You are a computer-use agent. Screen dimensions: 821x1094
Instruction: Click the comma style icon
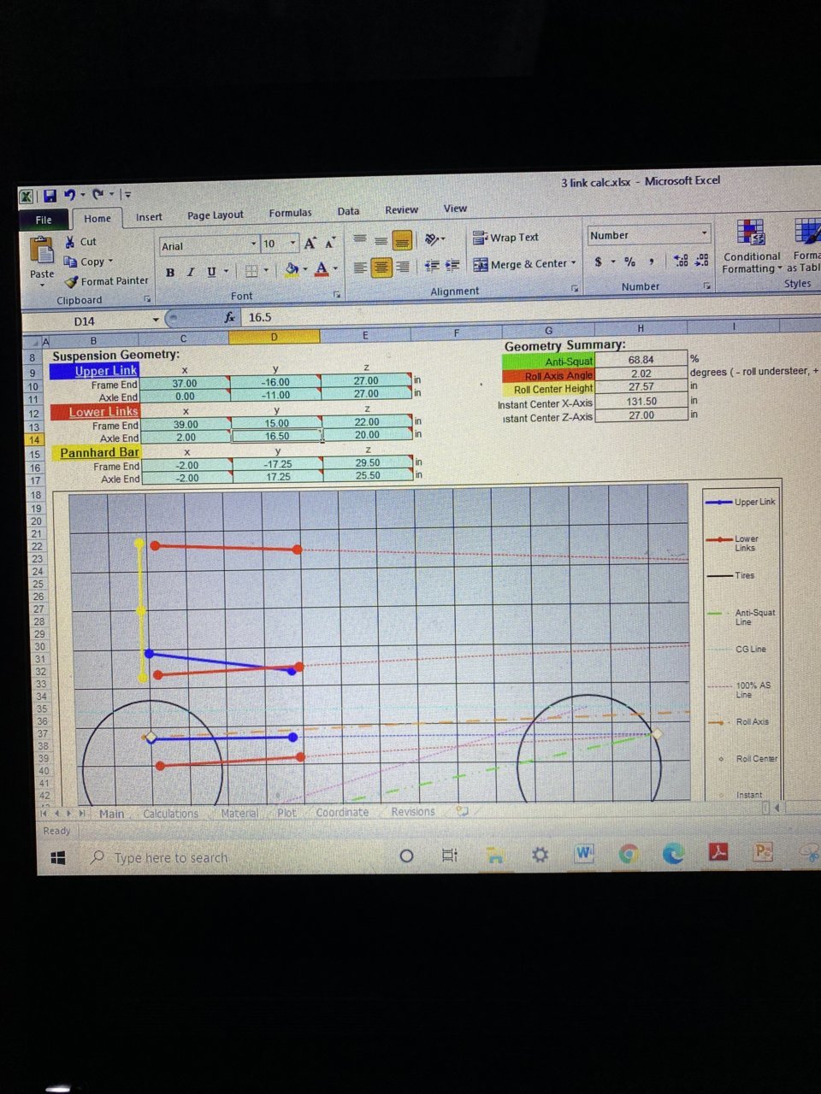[652, 262]
